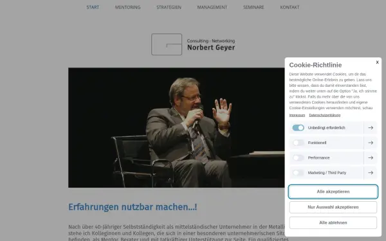Screen dimensions: 386x241
Task: Click the Cookie-Richtlinie dialog title
Action: [315, 65]
